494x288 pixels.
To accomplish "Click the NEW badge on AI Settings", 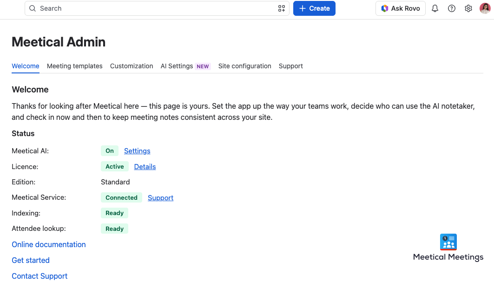I will [x=203, y=66].
